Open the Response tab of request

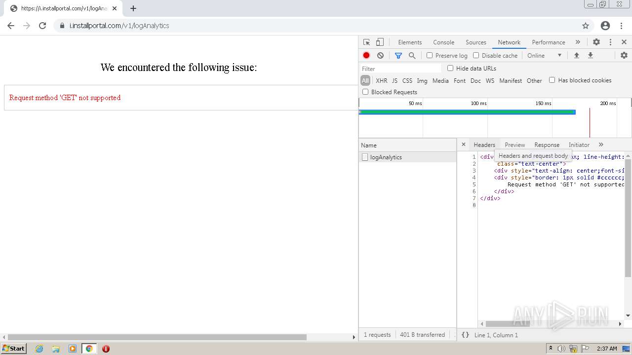click(x=547, y=144)
